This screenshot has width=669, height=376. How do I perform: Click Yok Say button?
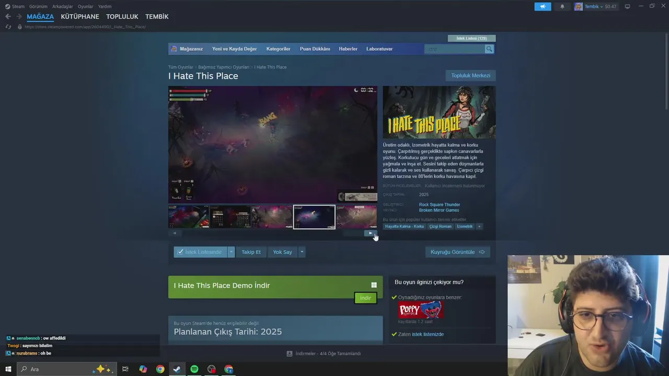pyautogui.click(x=282, y=252)
